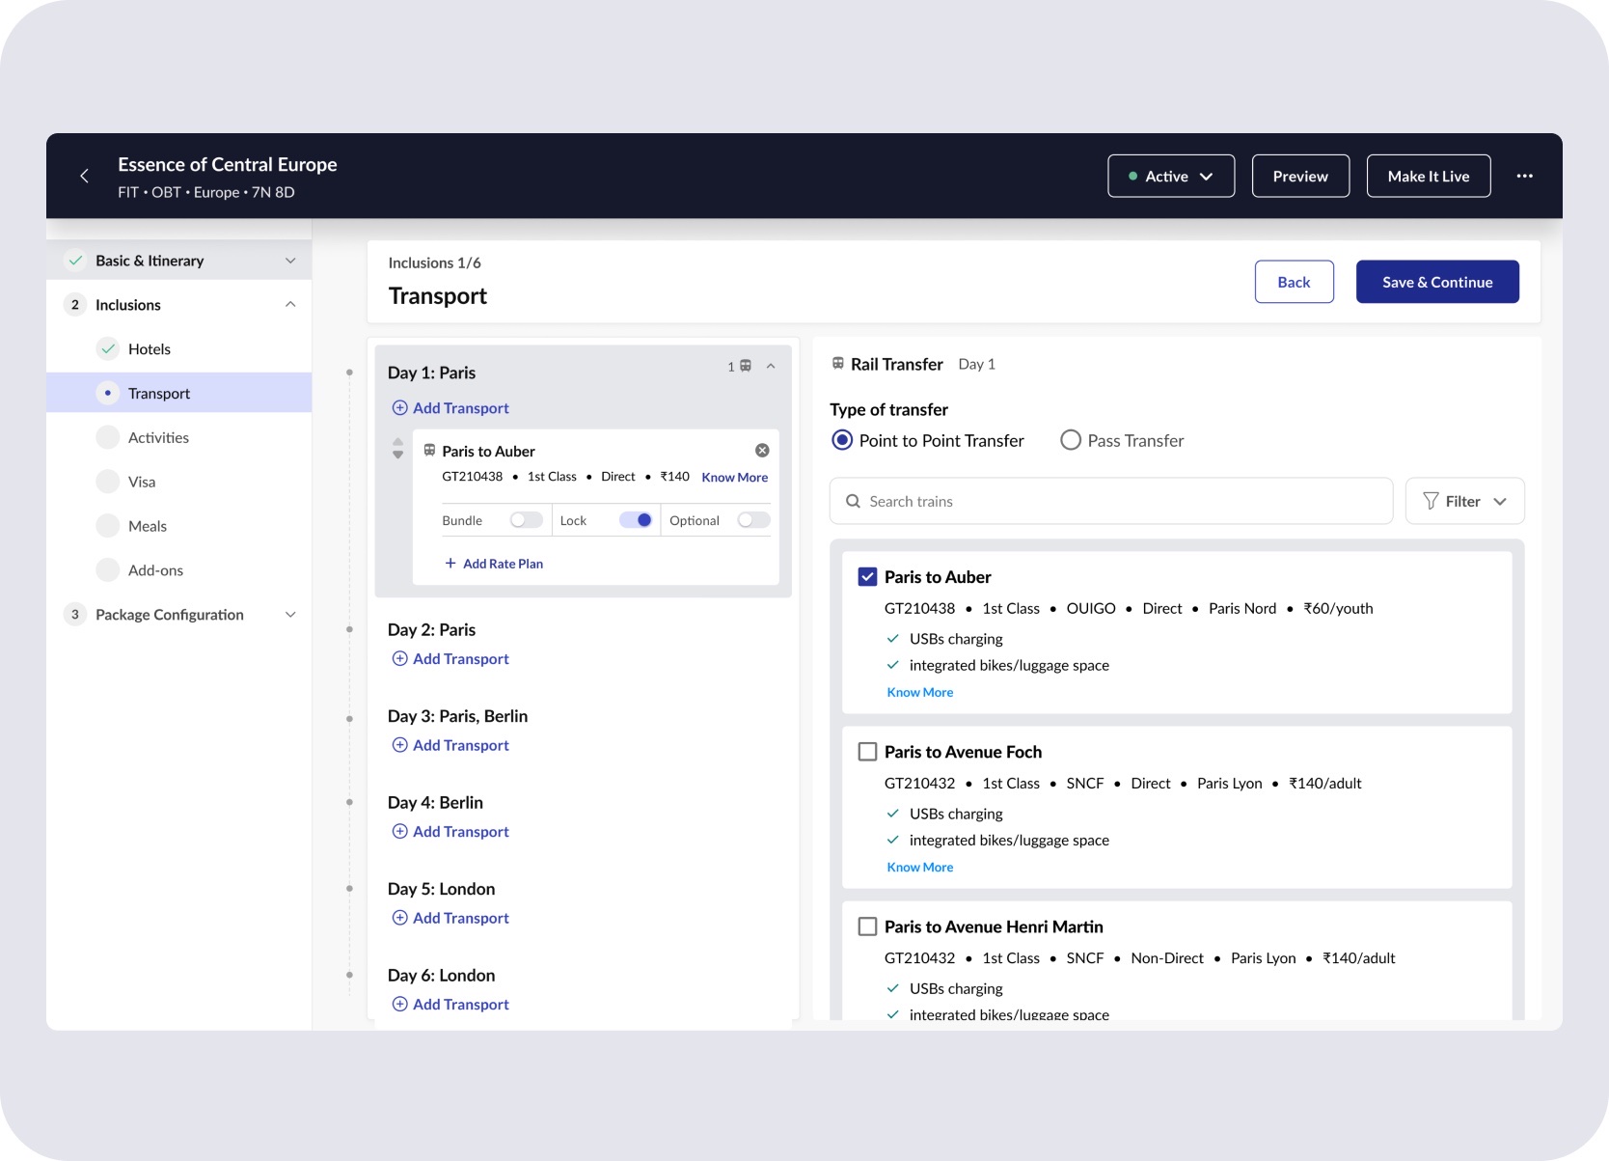
Task: Open Know More under the Paris to Auber result
Action: [920, 692]
